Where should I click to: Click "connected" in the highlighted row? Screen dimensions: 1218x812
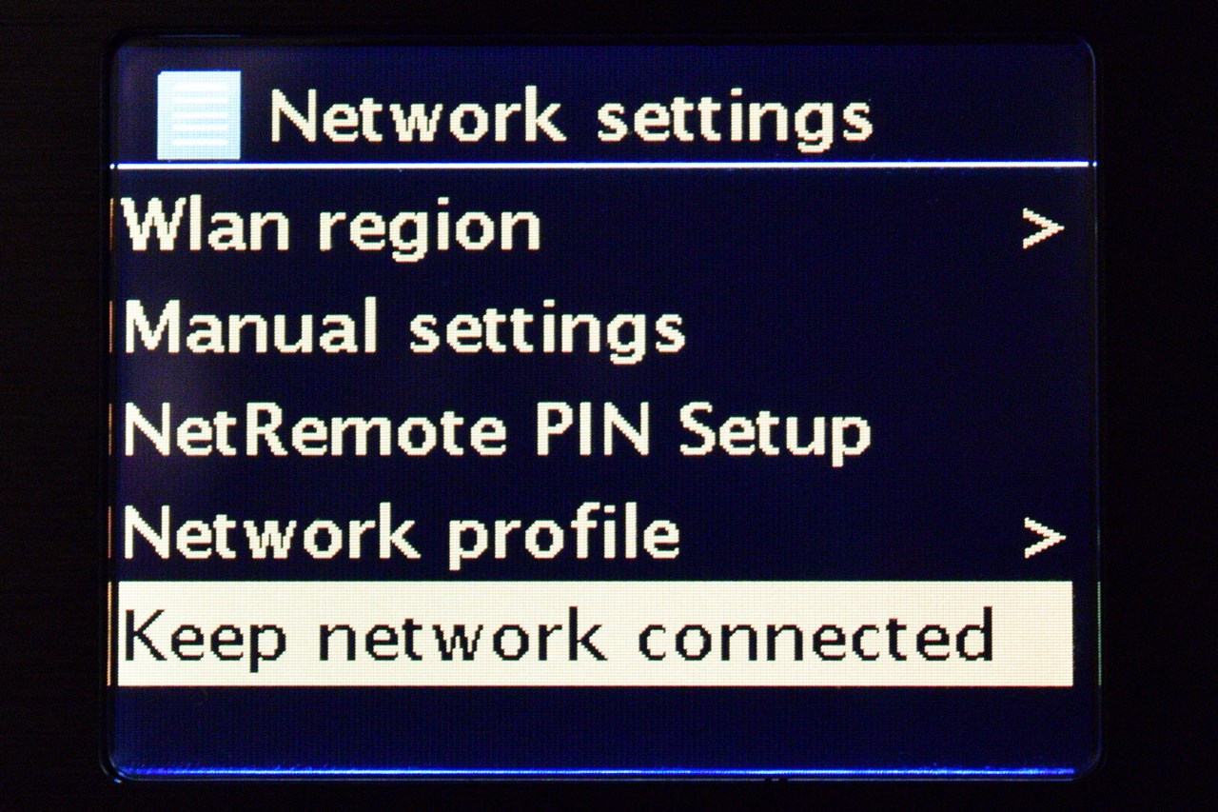tap(815, 638)
